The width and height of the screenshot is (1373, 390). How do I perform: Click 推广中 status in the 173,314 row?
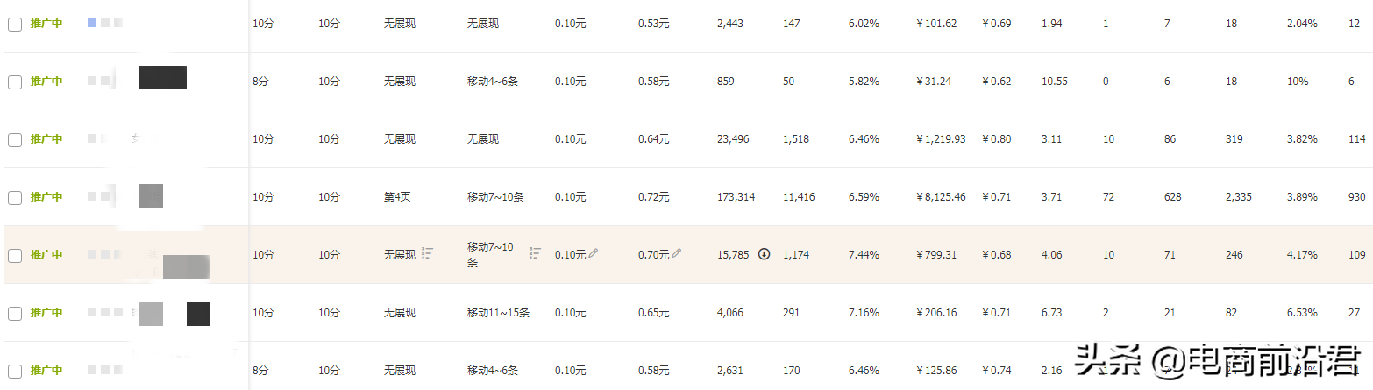pyautogui.click(x=46, y=197)
